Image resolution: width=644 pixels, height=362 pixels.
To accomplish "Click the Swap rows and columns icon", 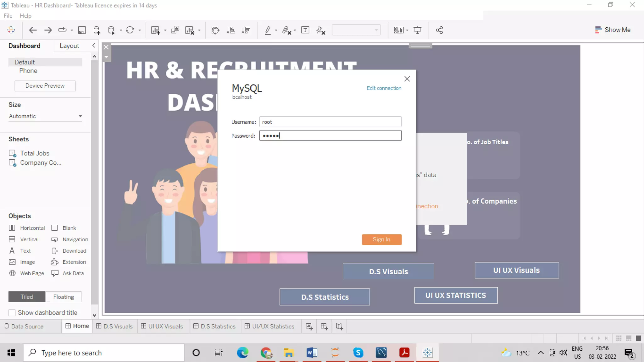I will (x=215, y=30).
